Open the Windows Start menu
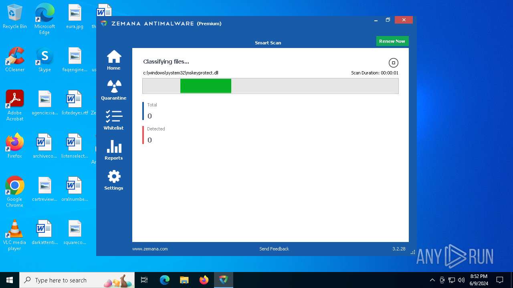Viewport: 513px width, 288px height. pyautogui.click(x=10, y=280)
